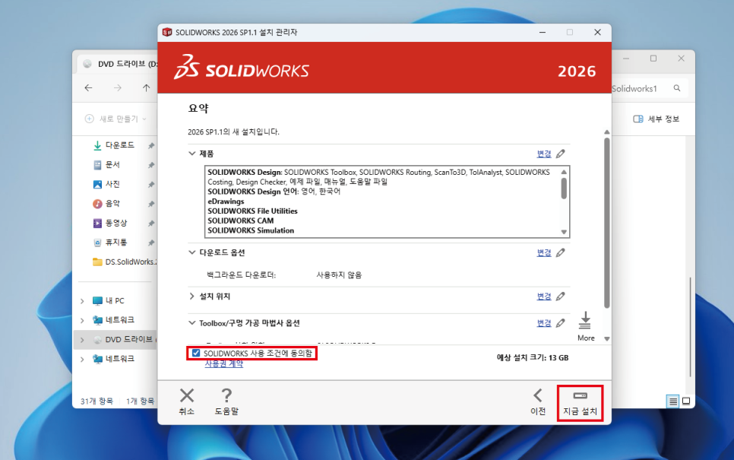Click Explorer back arrow button
Viewport: 734px width, 460px height.
[x=88, y=88]
